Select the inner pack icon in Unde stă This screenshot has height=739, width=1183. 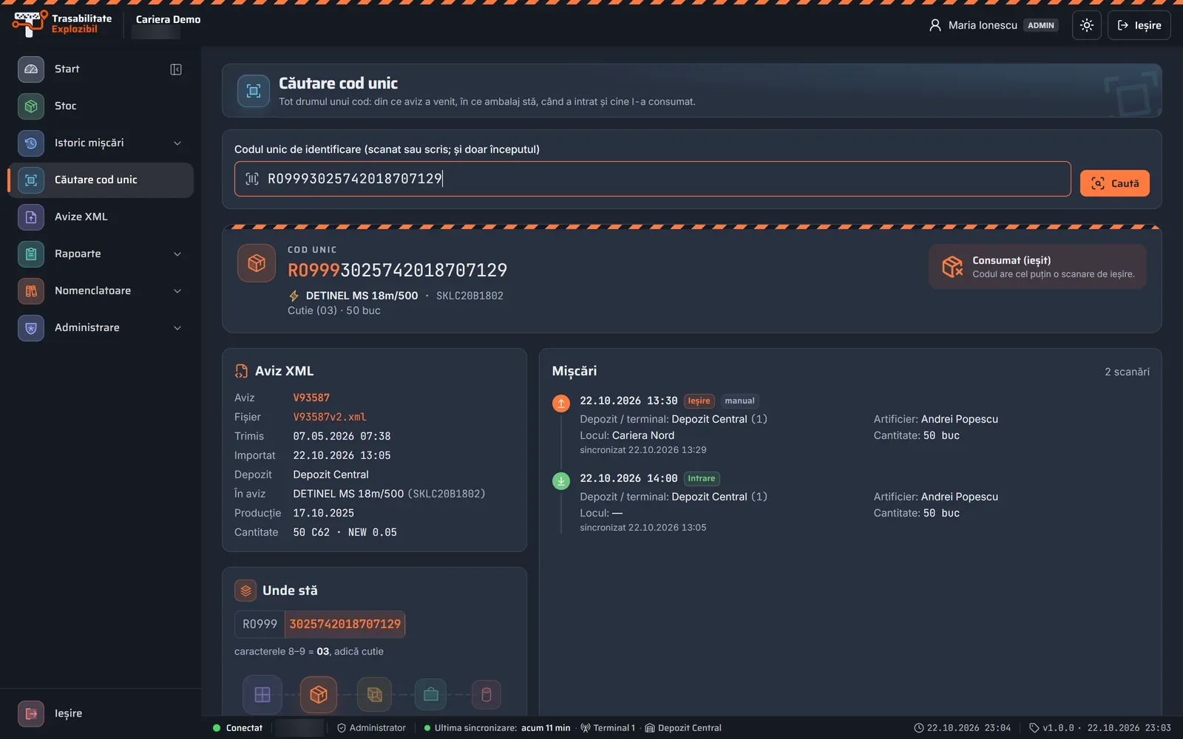point(375,695)
